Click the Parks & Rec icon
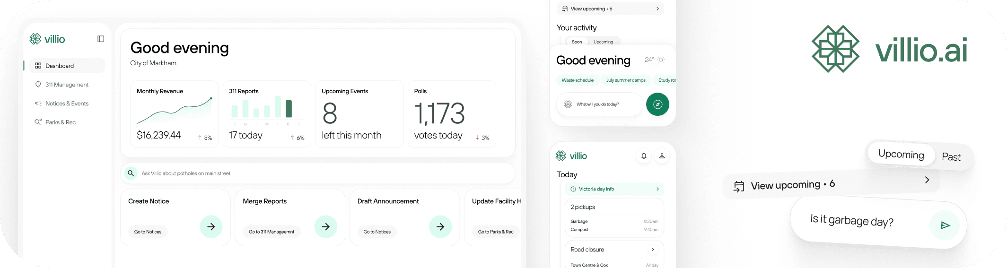Viewport: 1007px width, 268px height. click(x=38, y=122)
